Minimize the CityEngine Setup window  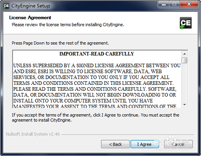(164, 4)
